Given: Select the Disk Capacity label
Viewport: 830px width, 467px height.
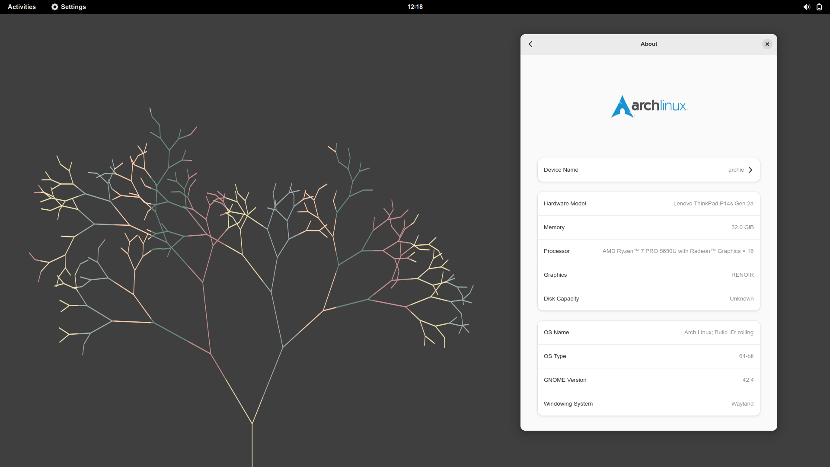Looking at the screenshot, I should click(561, 299).
